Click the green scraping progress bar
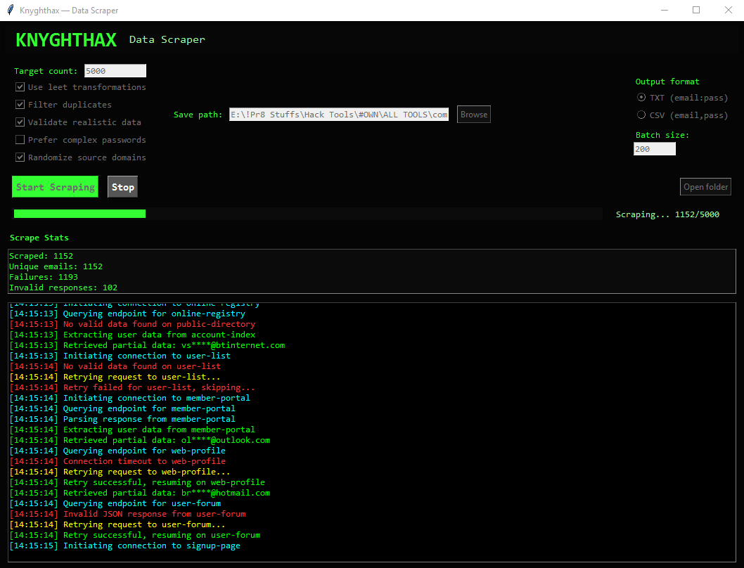The image size is (744, 568). click(79, 214)
